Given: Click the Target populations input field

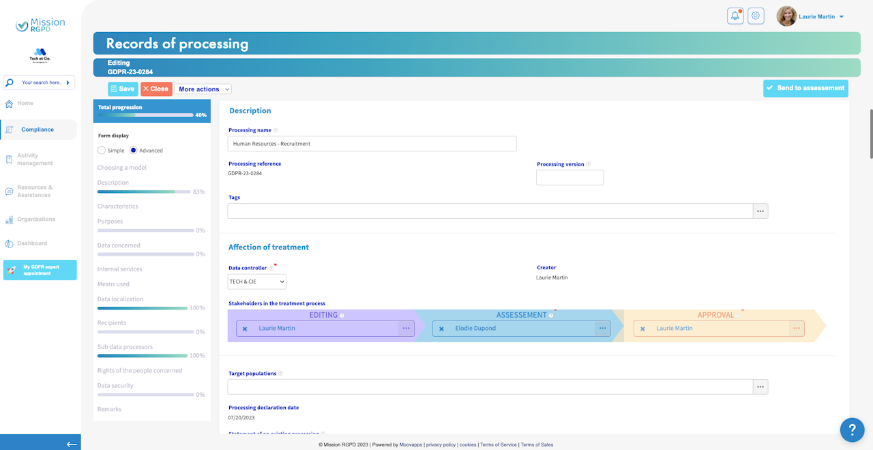Looking at the screenshot, I should pos(490,387).
